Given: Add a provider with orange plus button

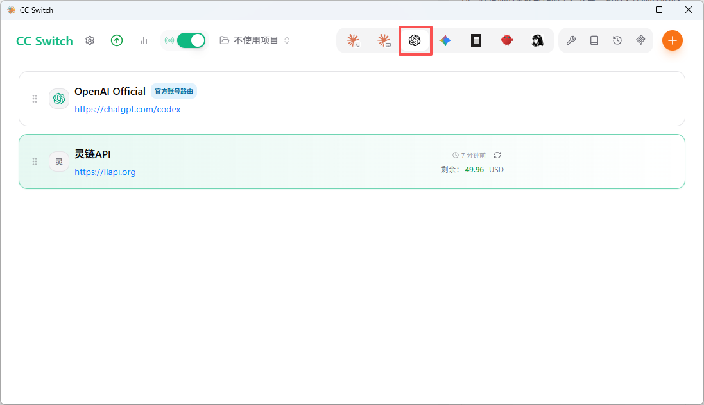Looking at the screenshot, I should (x=672, y=40).
